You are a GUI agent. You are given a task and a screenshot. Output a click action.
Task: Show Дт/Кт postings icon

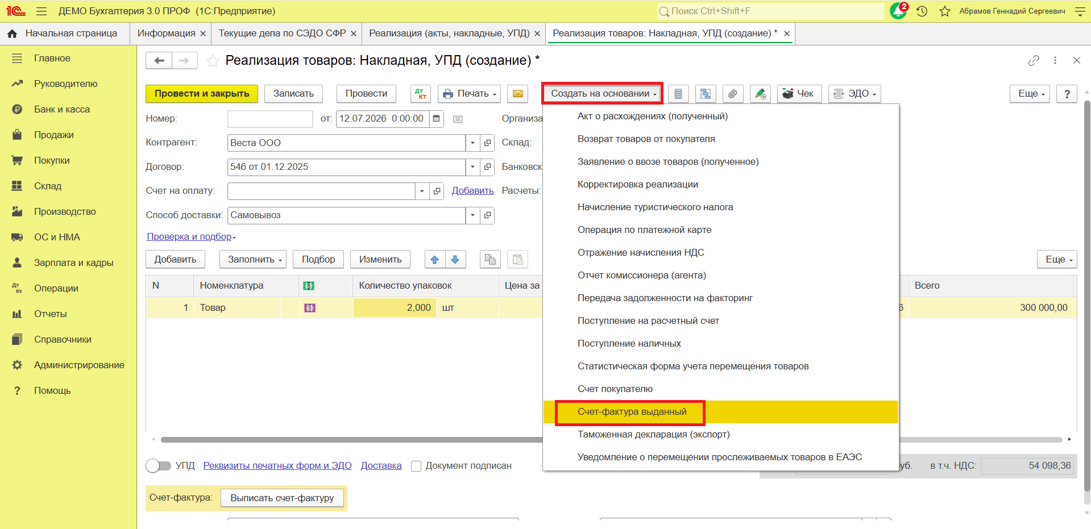point(421,94)
